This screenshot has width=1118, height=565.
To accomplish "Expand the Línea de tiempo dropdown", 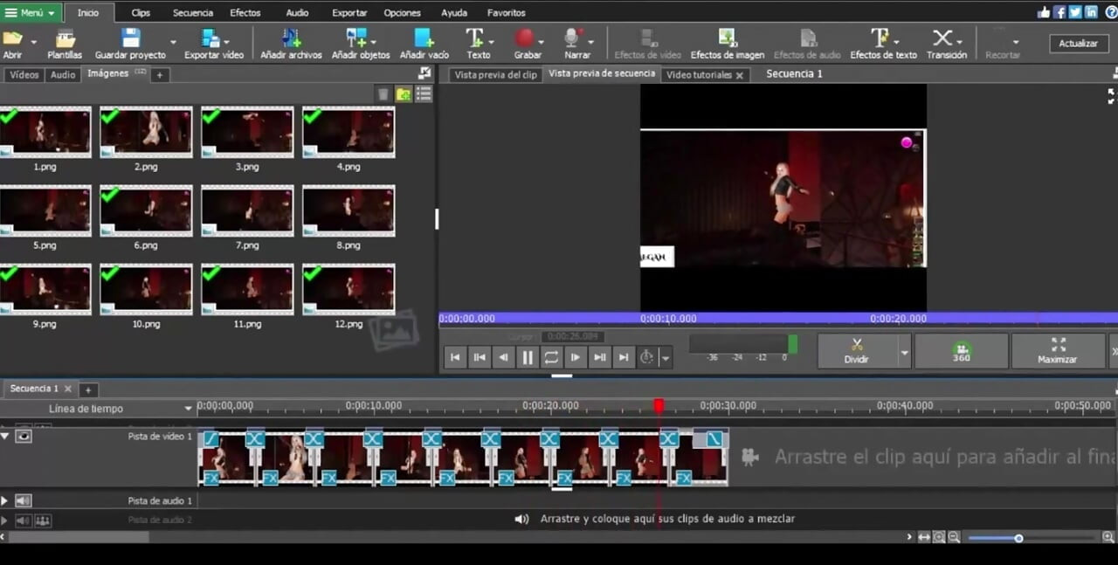I will tap(188, 409).
